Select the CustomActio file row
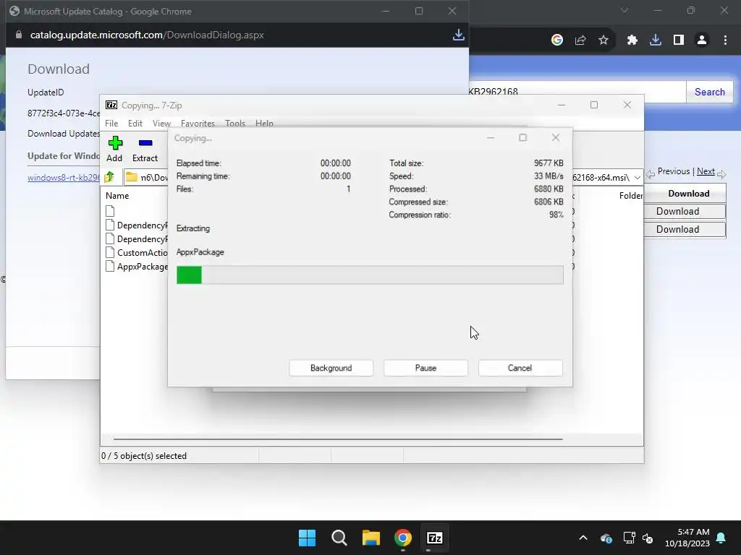 [x=136, y=253]
